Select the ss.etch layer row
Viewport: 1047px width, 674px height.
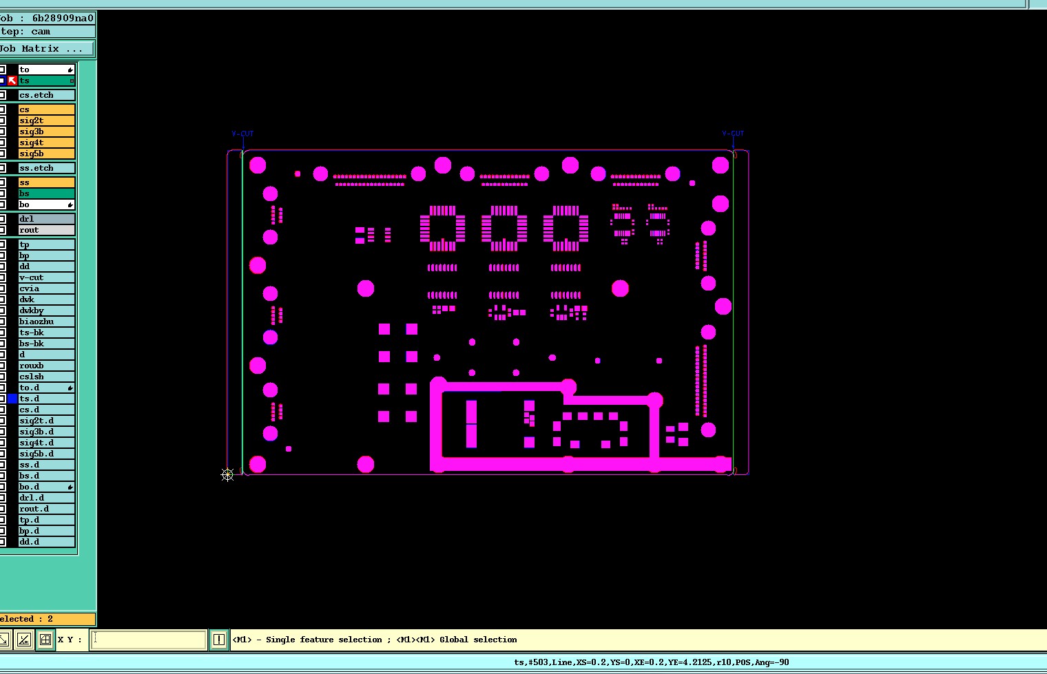pyautogui.click(x=46, y=168)
